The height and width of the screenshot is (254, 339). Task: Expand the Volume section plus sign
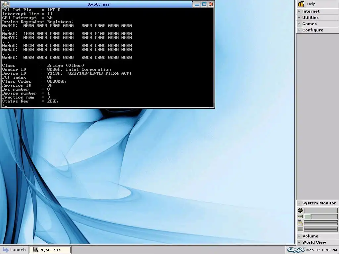[x=299, y=236]
